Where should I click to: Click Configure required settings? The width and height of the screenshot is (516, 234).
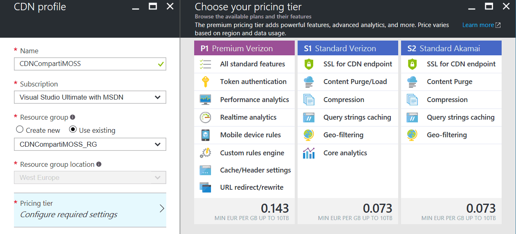69,214
